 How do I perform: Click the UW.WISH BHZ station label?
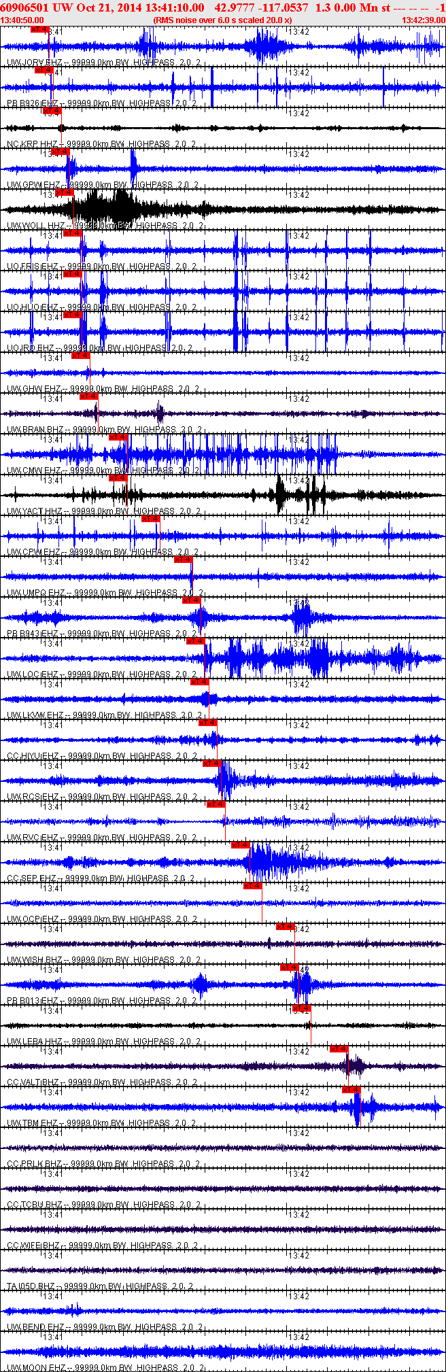(x=35, y=960)
